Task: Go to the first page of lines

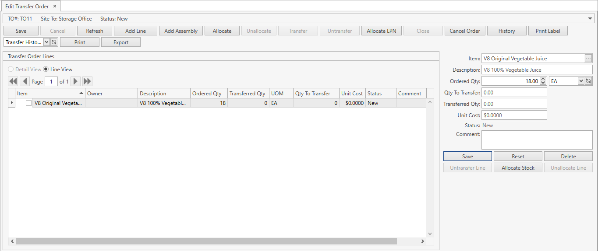Action: [13, 81]
